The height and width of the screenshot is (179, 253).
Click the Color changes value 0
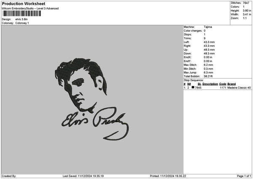pyautogui.click(x=205, y=31)
